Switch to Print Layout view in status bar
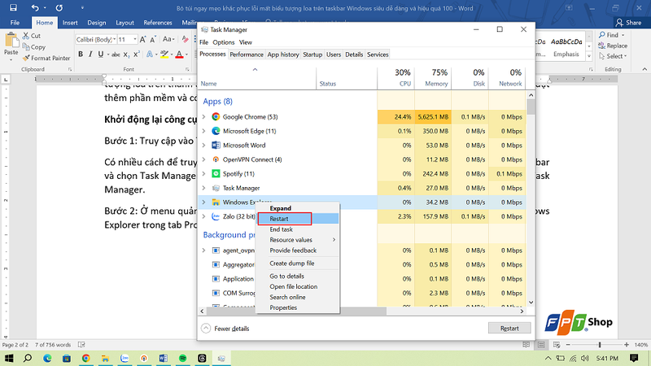651x366 pixels. 541,345
